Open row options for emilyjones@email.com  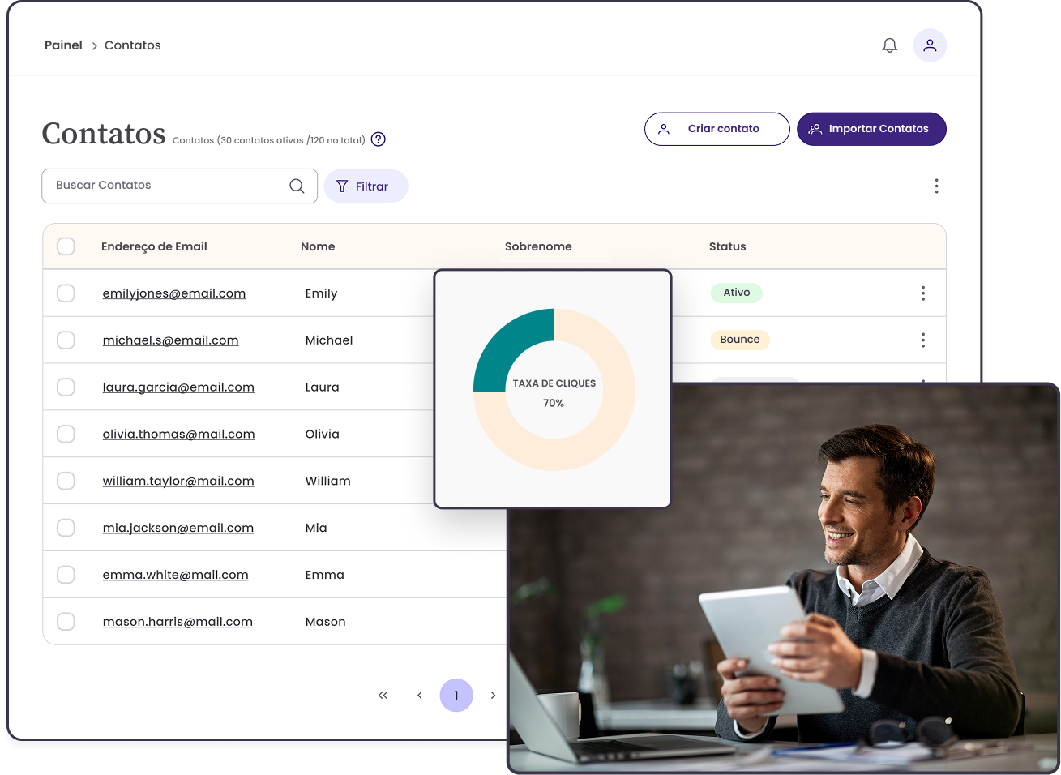coord(923,293)
